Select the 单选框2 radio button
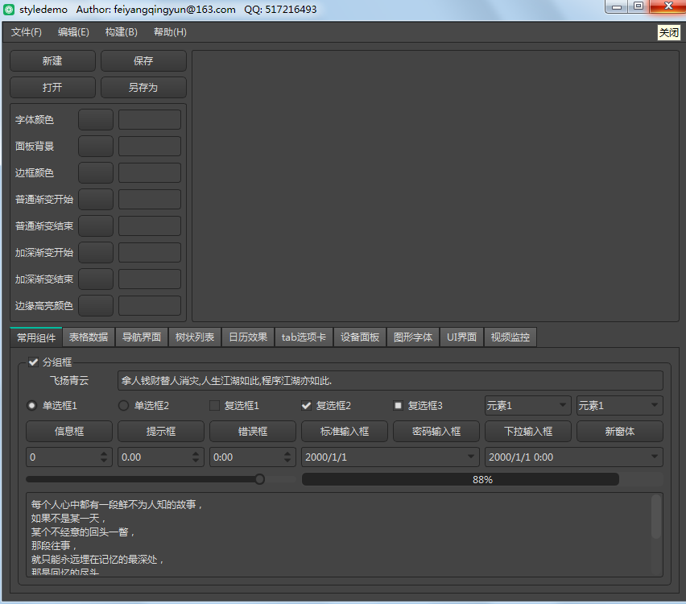Screen dimensions: 686x604 pyautogui.click(x=122, y=405)
